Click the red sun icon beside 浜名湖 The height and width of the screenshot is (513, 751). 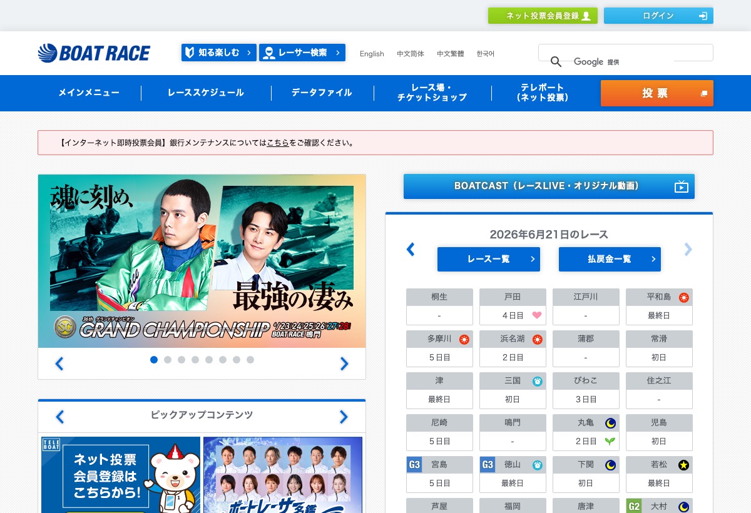point(538,339)
